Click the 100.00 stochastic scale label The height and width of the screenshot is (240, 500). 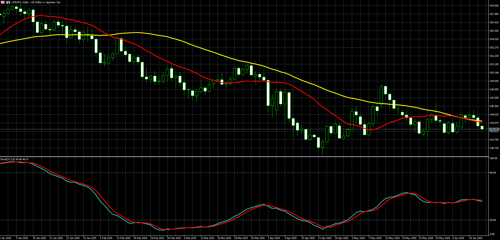coord(493,158)
